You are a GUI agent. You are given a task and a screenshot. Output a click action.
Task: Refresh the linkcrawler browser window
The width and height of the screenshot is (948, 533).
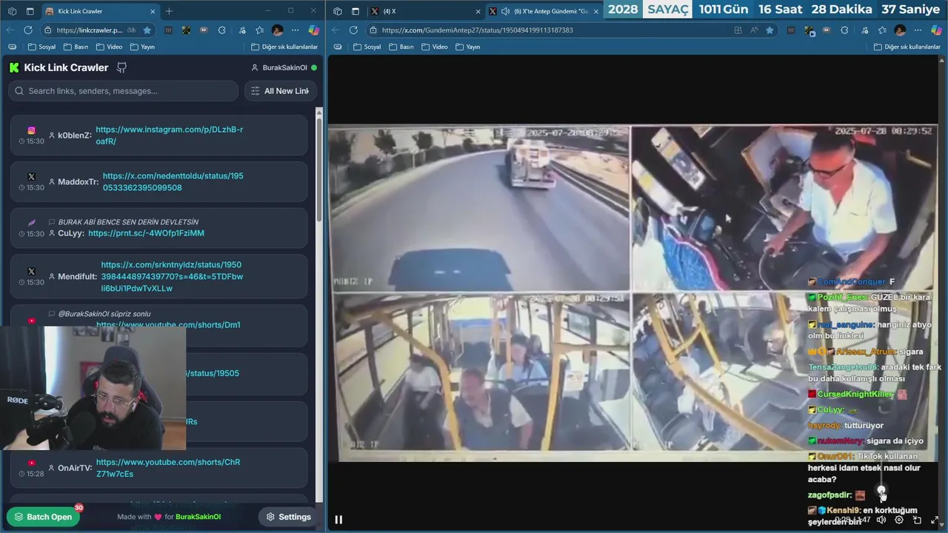(28, 30)
